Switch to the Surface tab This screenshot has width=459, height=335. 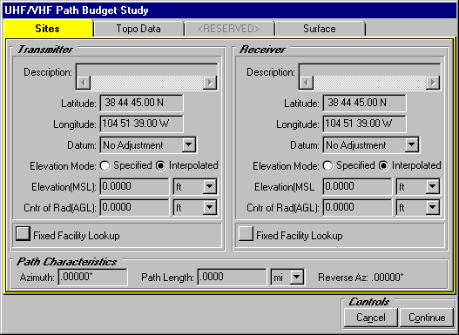pyautogui.click(x=320, y=29)
